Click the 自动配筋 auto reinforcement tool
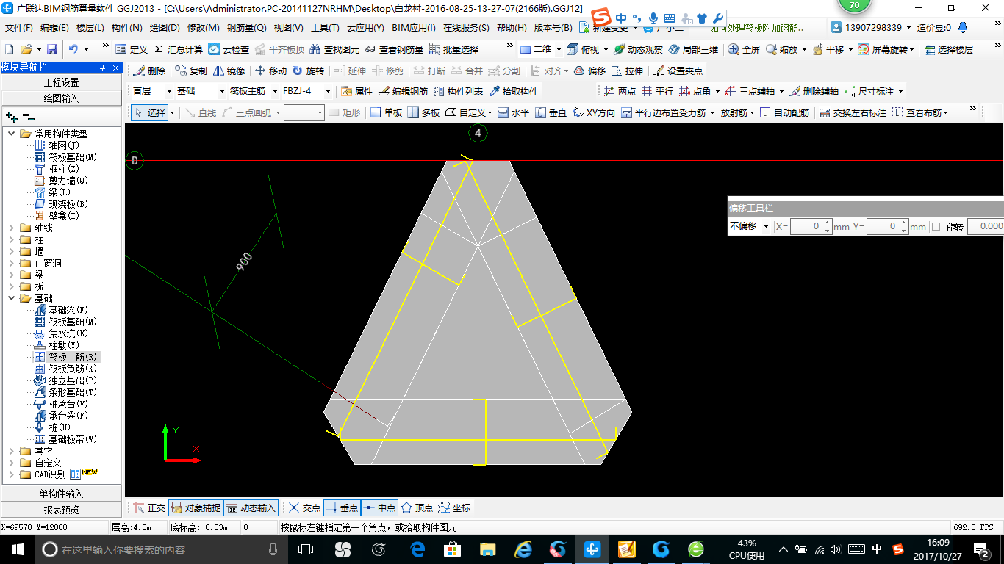 784,112
